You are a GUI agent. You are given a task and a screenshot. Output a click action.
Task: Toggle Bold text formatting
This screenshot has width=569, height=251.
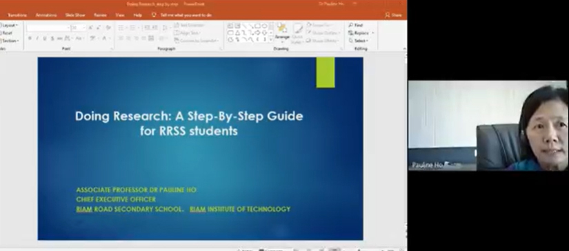[x=30, y=39]
